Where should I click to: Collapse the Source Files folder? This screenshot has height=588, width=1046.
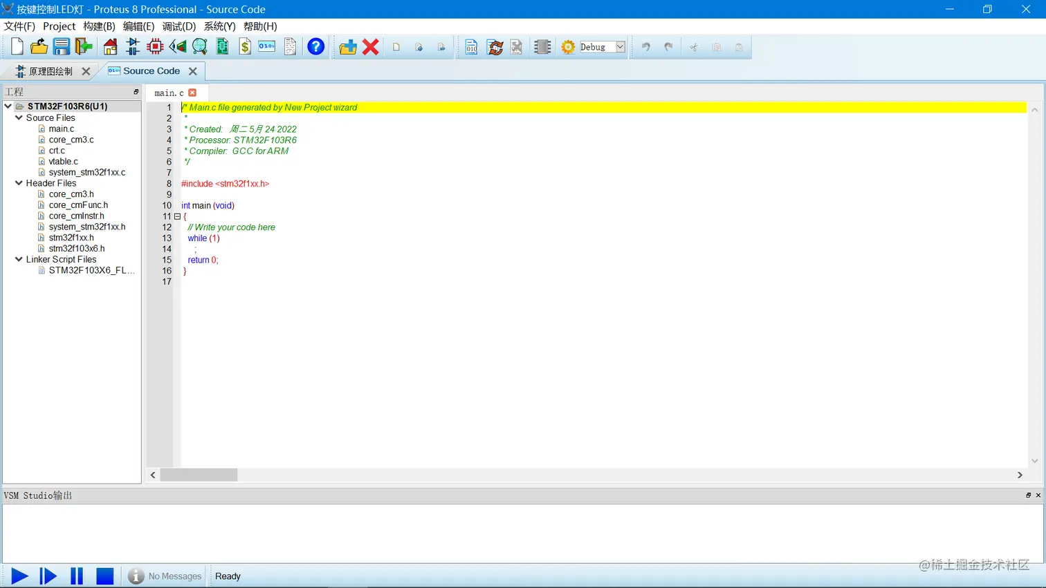coord(19,117)
